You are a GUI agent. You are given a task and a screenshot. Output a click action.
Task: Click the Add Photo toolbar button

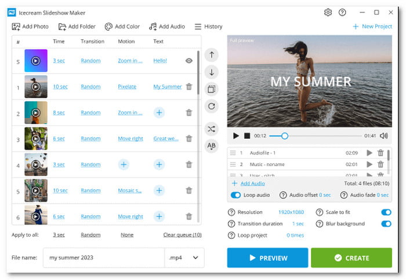[30, 27]
